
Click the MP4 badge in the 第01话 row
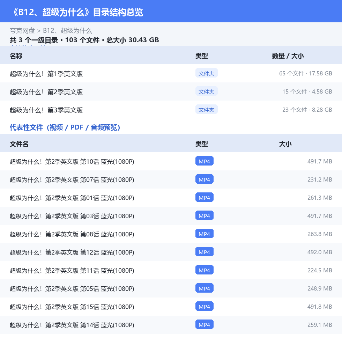point(204,198)
